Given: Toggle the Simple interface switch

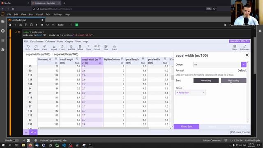Looking at the screenshot, I should click(x=16, y=141).
